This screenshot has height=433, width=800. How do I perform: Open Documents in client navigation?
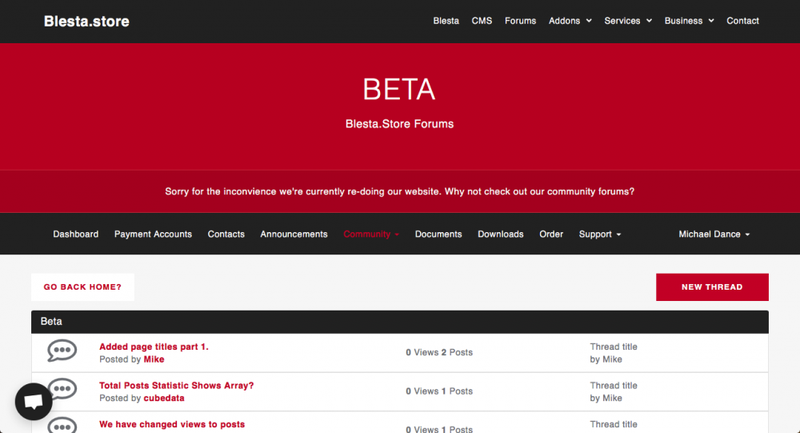(438, 234)
